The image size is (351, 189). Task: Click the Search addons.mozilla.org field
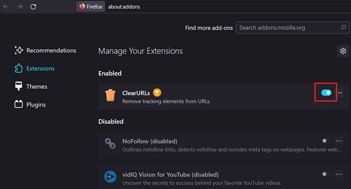pos(292,27)
